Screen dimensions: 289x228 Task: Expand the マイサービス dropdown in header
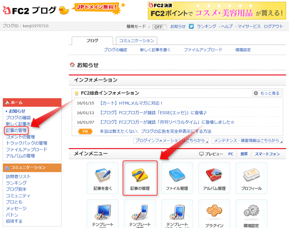[x=249, y=26]
